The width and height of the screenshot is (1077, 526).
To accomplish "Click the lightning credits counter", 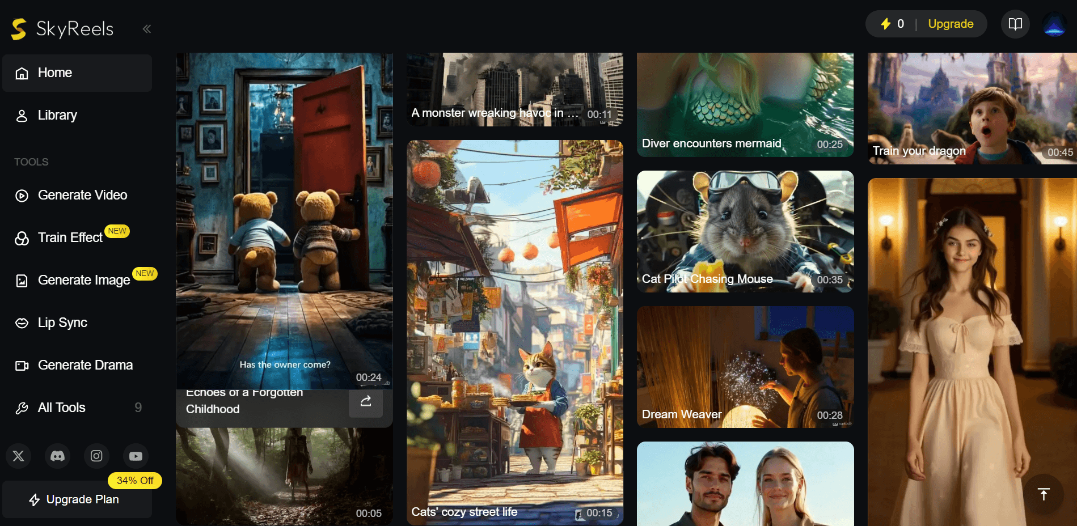I will [892, 24].
